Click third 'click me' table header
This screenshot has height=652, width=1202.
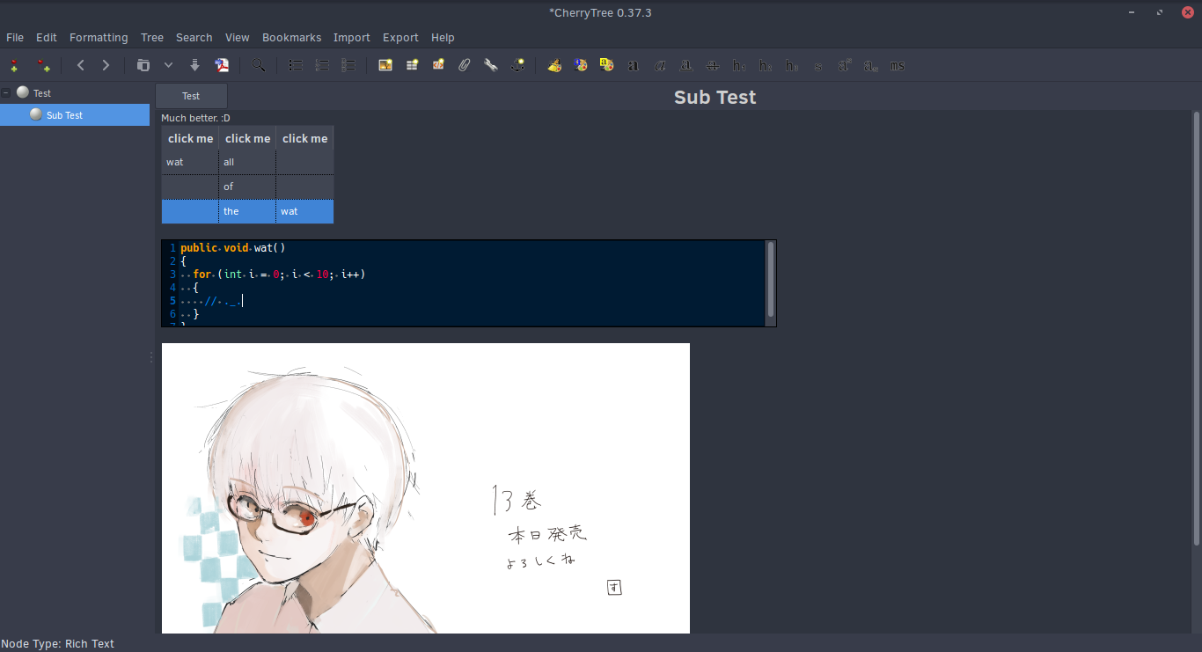304,138
